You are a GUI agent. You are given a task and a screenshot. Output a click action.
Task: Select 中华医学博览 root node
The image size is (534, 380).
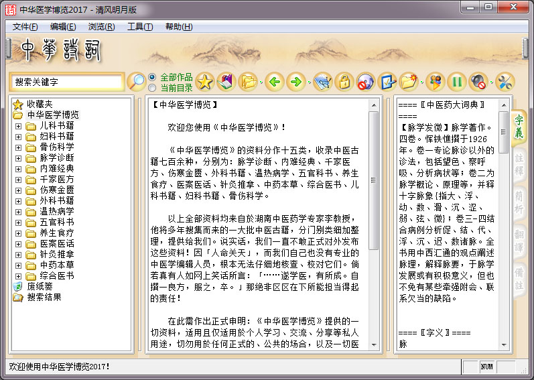tap(53, 115)
